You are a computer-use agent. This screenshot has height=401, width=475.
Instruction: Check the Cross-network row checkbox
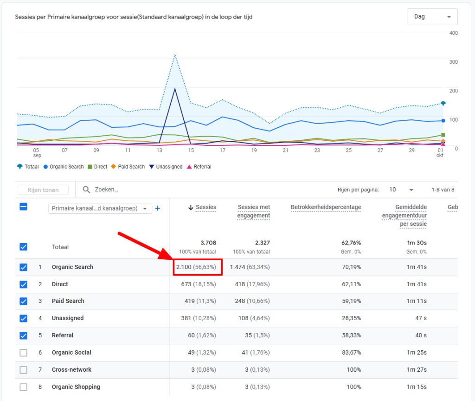24,370
